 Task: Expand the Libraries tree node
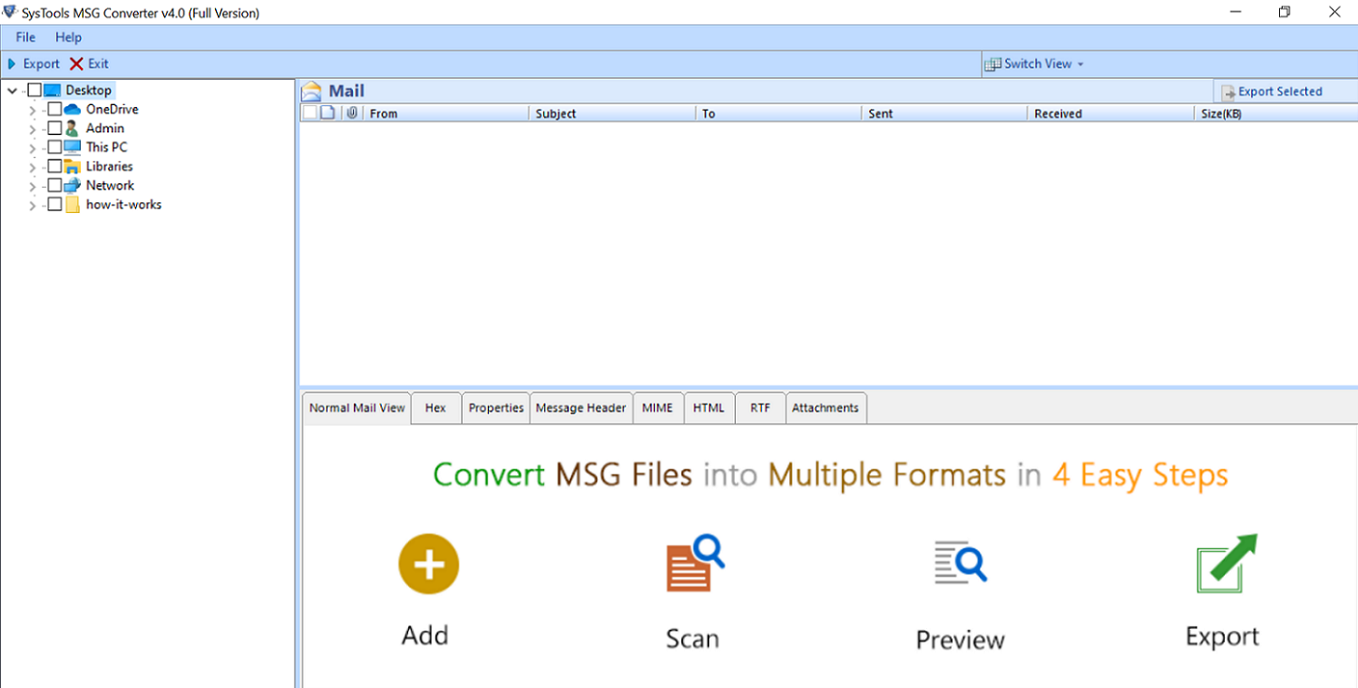coord(32,166)
